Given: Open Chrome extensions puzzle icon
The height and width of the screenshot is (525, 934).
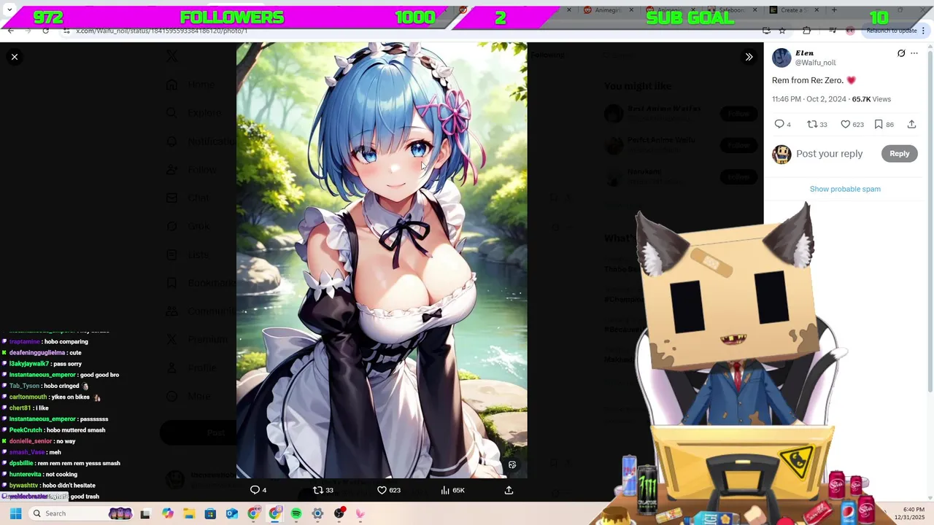Looking at the screenshot, I should (806, 31).
